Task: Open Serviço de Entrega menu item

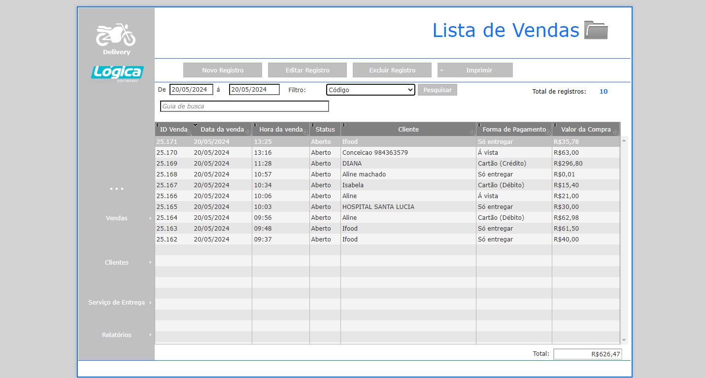Action: point(117,302)
